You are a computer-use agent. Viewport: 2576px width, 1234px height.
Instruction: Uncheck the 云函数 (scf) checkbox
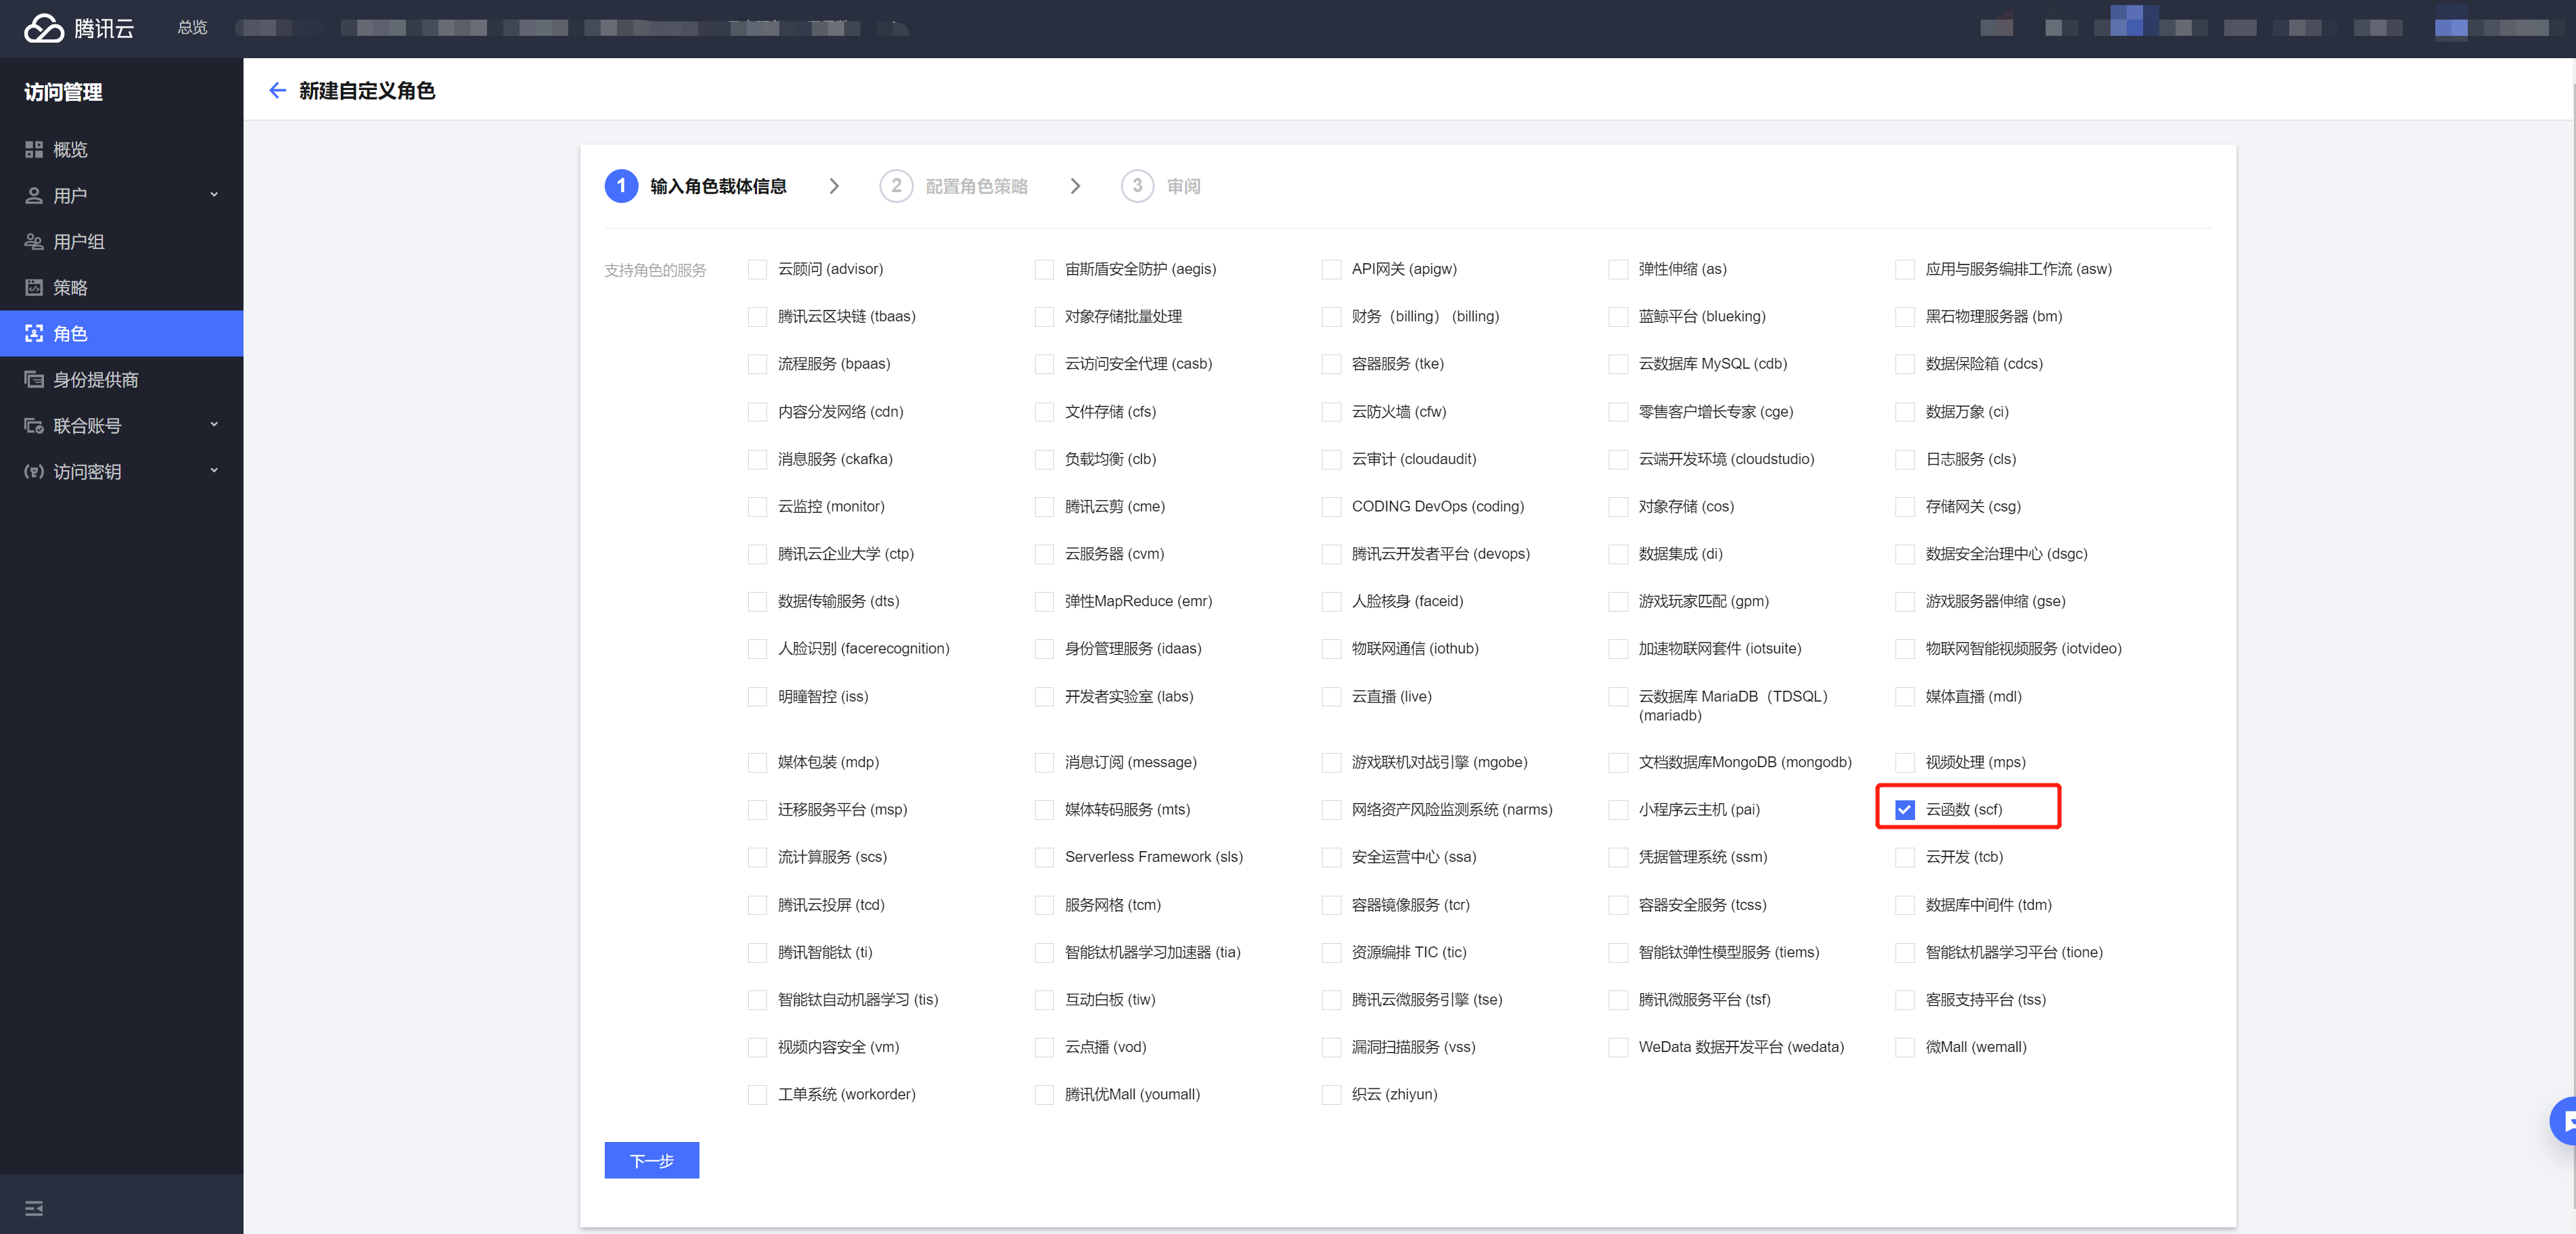[1904, 810]
